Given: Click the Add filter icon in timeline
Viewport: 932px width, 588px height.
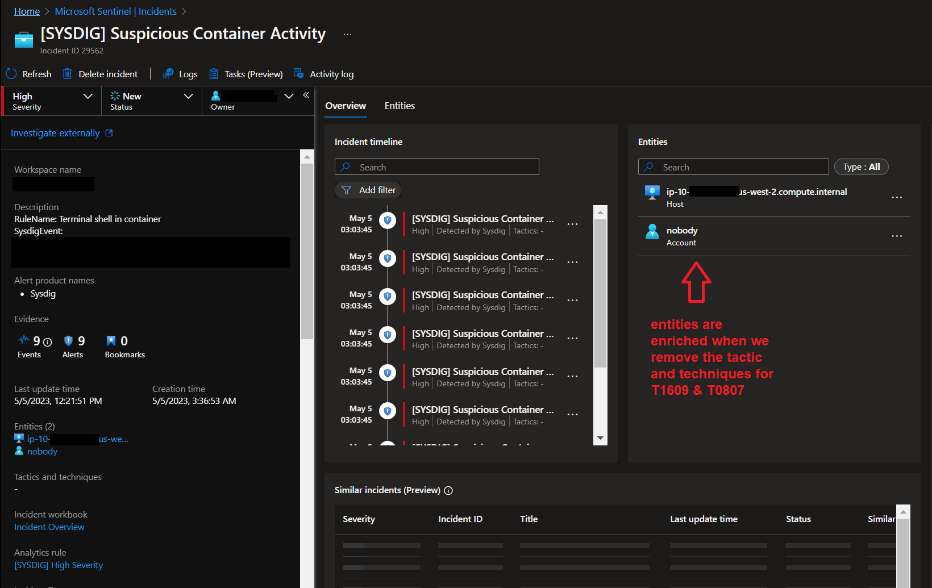Looking at the screenshot, I should click(x=346, y=190).
